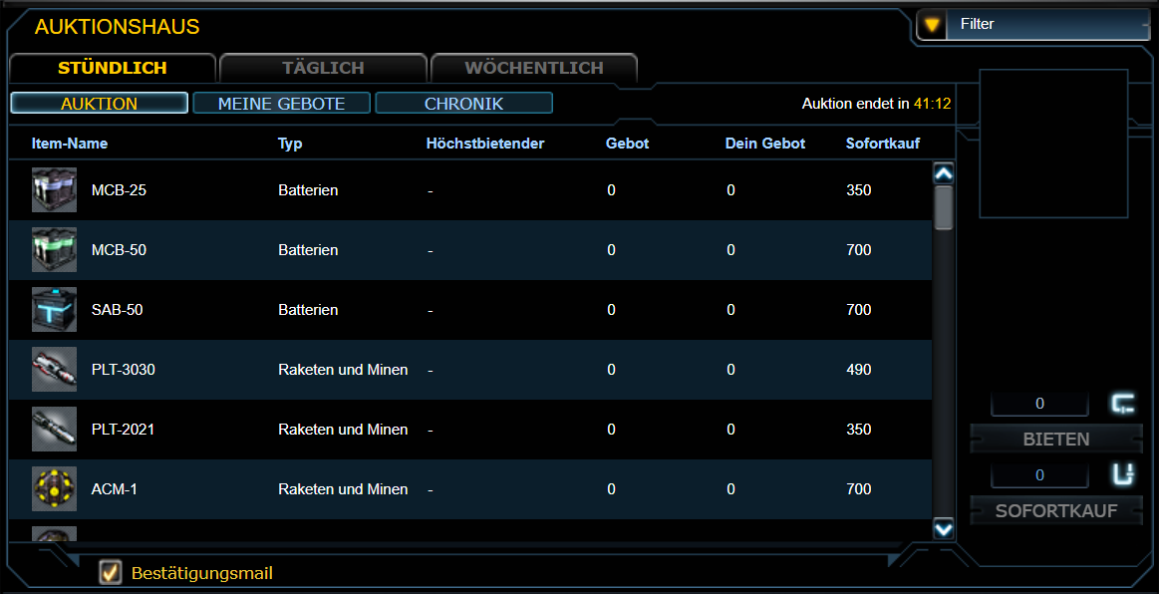Click the Bestätigungsmail label

click(201, 573)
